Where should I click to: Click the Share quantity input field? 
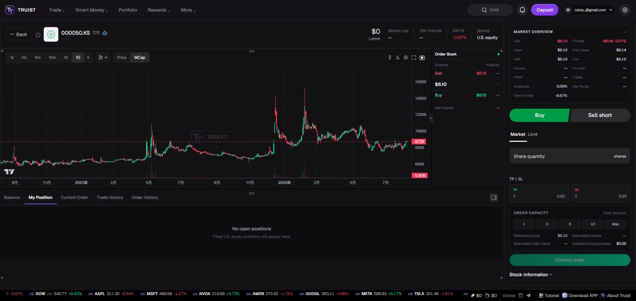pyautogui.click(x=569, y=156)
